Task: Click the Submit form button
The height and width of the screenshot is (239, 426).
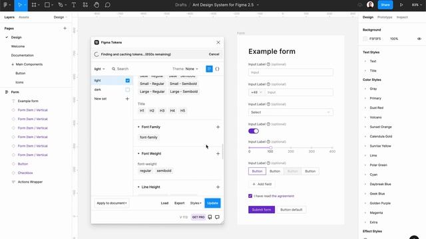Action: tap(262, 210)
